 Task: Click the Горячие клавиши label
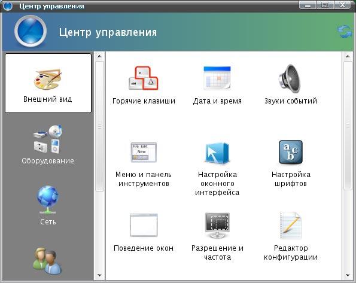[144, 101]
